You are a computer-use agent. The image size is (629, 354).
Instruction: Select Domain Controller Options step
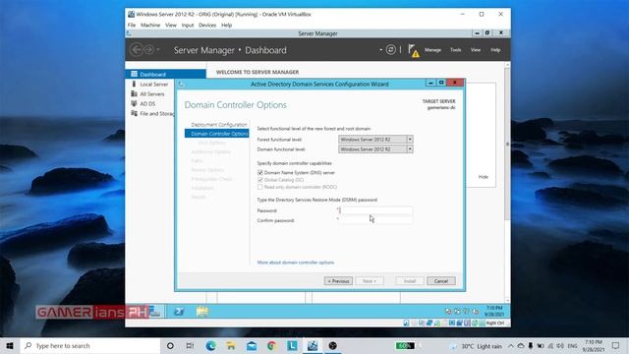[216, 134]
